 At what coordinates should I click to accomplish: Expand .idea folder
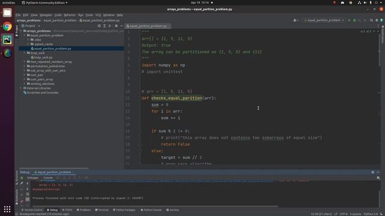28,40
